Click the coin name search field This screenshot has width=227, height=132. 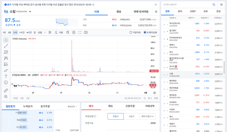[186, 5]
